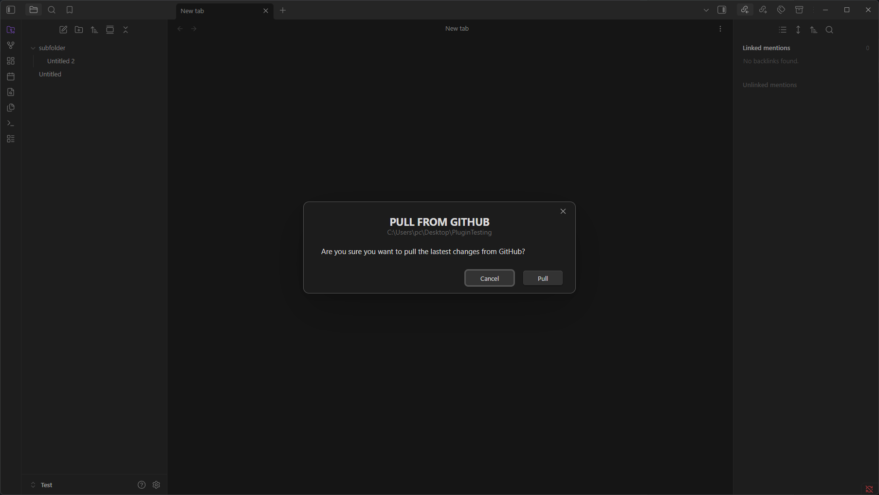The height and width of the screenshot is (495, 879).
Task: Click the stacked-pages template ribbon icon
Action: (11, 108)
